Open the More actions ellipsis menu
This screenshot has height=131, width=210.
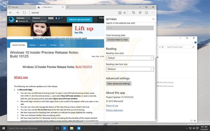pyautogui.click(x=153, y=13)
